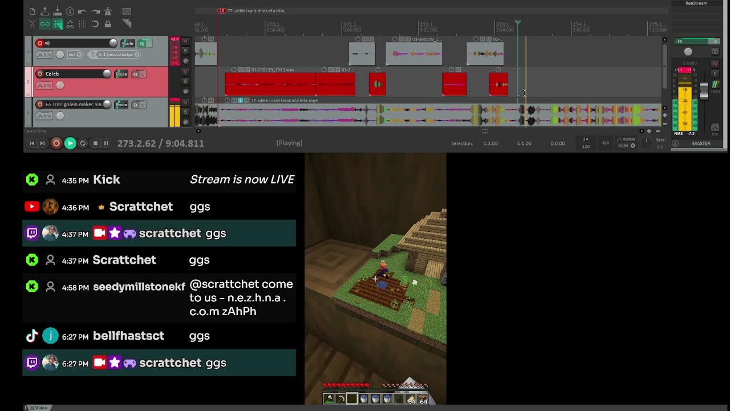
Task: Click trim envelope button on Caleb track
Action: click(x=44, y=86)
